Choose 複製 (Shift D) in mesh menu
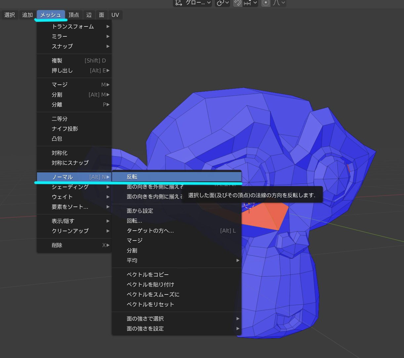The height and width of the screenshot is (358, 404). point(74,61)
